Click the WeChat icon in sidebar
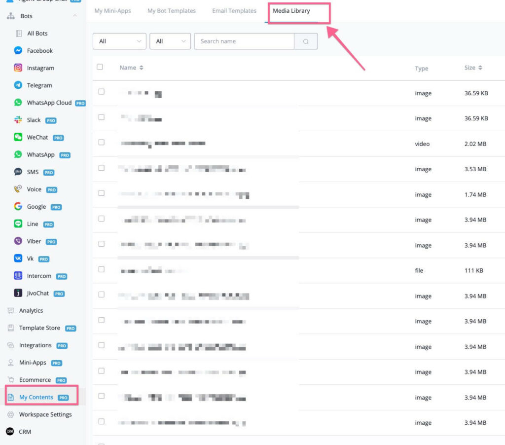This screenshot has width=505, height=445. [18, 137]
